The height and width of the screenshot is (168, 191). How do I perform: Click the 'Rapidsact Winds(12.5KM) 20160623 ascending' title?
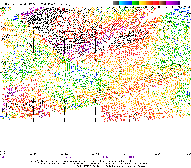pyautogui.click(x=38, y=4)
